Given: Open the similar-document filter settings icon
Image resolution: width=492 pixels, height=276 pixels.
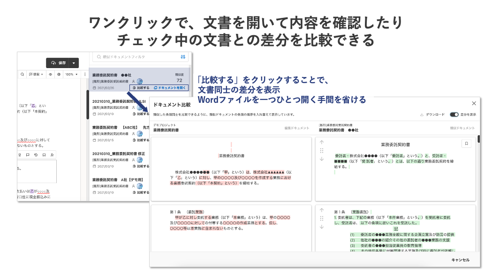Looking at the screenshot, I should tap(183, 57).
